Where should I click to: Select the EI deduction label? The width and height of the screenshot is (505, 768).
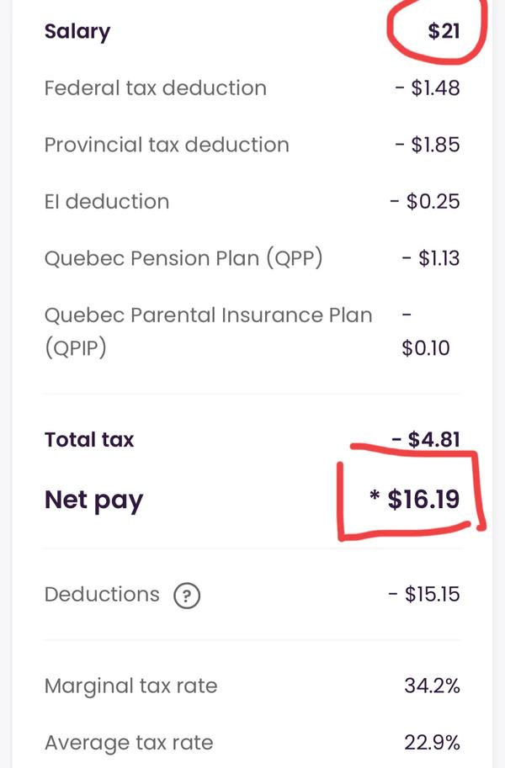[107, 202]
